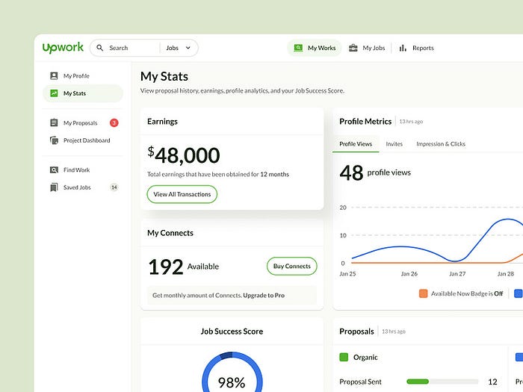The height and width of the screenshot is (392, 523).
Task: Switch to the Profile Views tab
Action: [x=356, y=144]
